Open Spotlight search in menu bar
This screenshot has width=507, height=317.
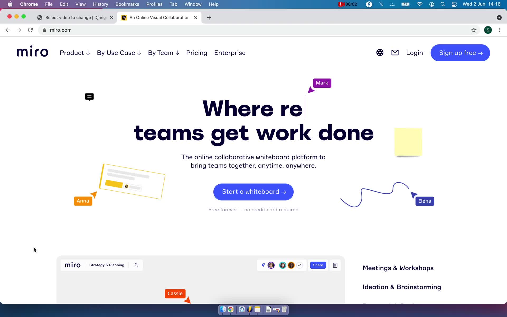[443, 4]
